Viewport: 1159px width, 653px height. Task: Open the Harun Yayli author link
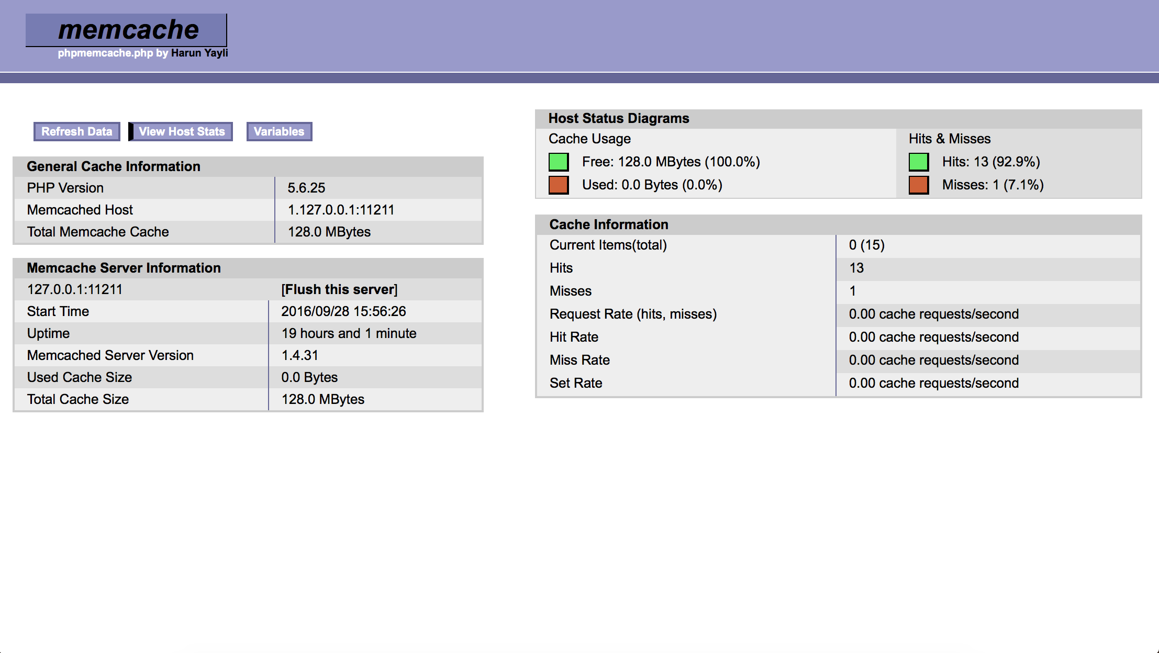coord(199,53)
